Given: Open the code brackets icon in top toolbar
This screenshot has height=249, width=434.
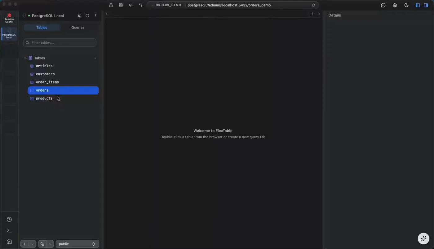Looking at the screenshot, I should [x=131, y=5].
